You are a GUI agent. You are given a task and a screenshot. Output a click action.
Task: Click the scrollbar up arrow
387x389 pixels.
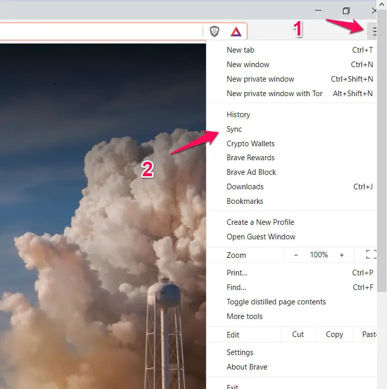(382, 4)
